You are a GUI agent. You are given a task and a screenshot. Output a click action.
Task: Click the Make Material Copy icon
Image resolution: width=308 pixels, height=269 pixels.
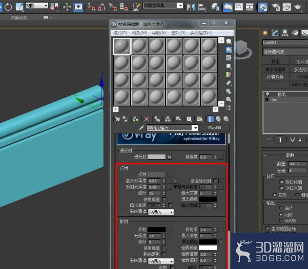coord(157,119)
